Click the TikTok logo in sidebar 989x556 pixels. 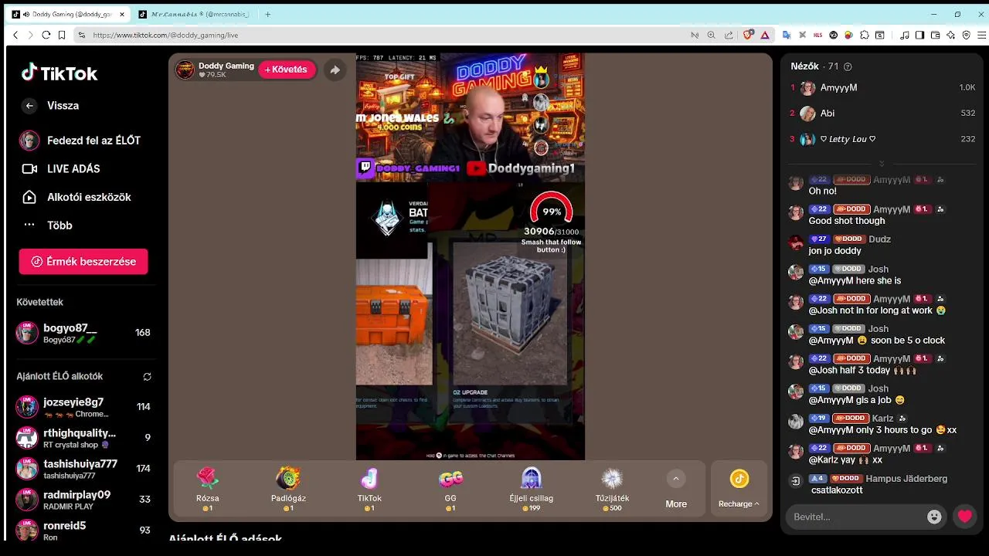[x=59, y=73]
